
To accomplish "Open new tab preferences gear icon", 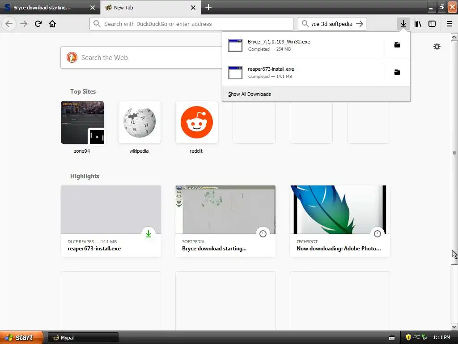I will [437, 47].
